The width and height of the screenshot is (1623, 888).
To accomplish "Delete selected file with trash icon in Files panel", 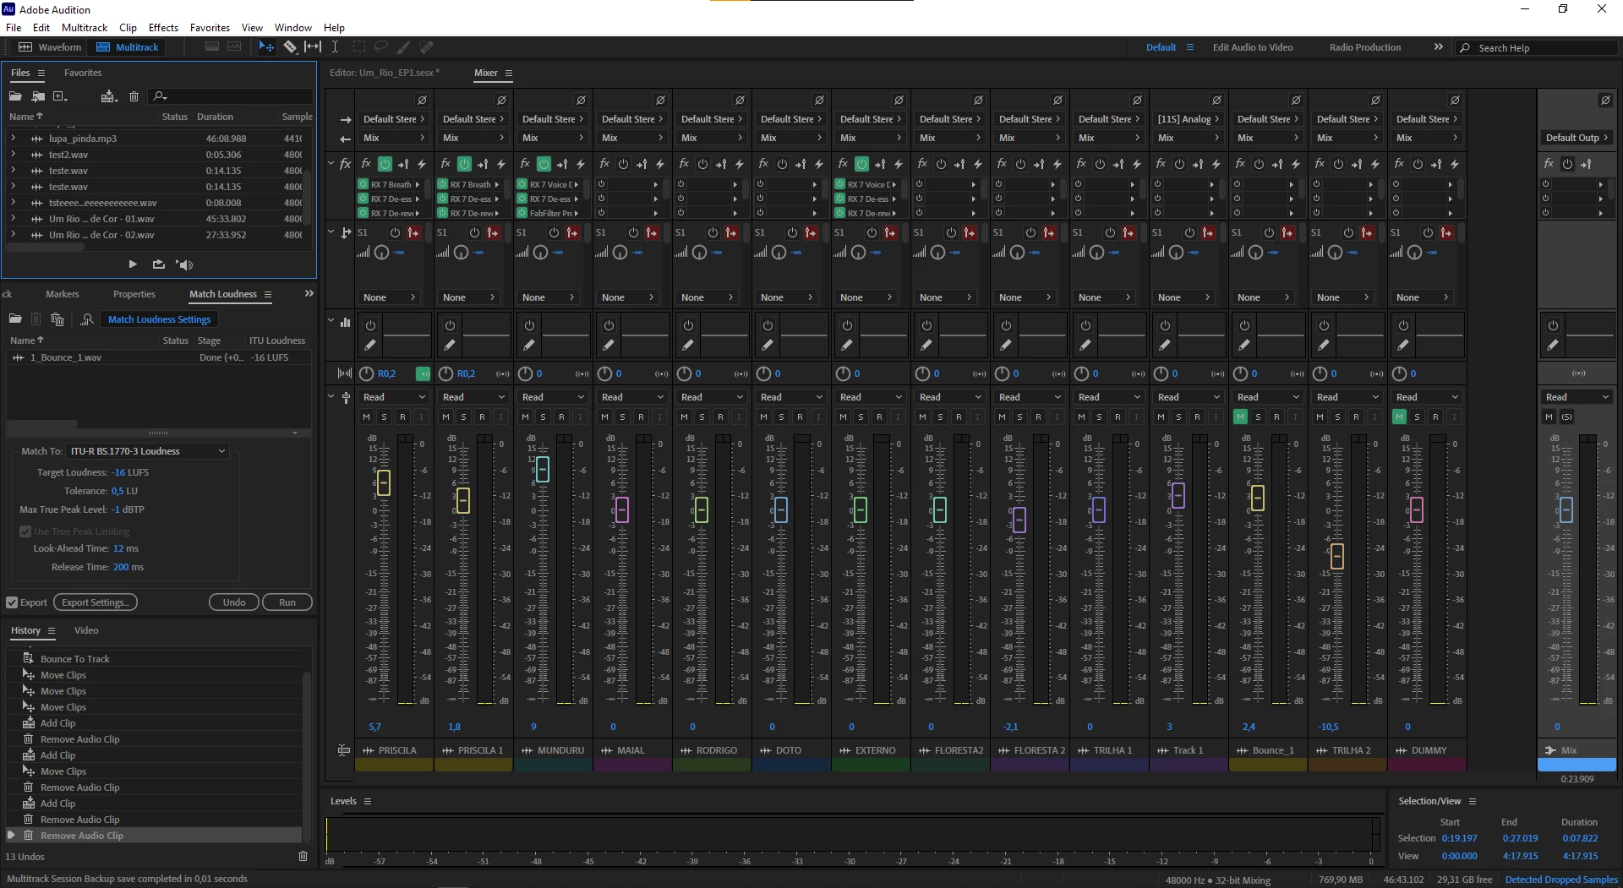I will pyautogui.click(x=134, y=96).
